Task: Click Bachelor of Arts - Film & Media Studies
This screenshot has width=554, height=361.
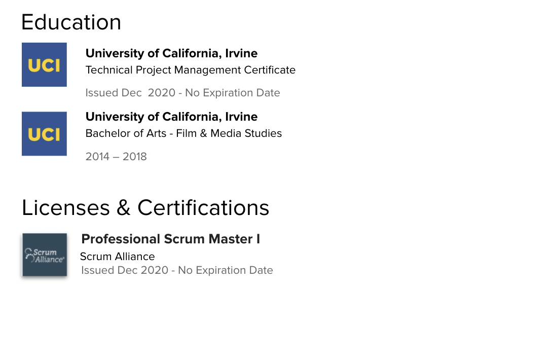Action: tap(183, 133)
